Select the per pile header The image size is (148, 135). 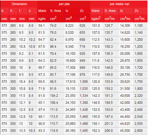coord(64,4)
